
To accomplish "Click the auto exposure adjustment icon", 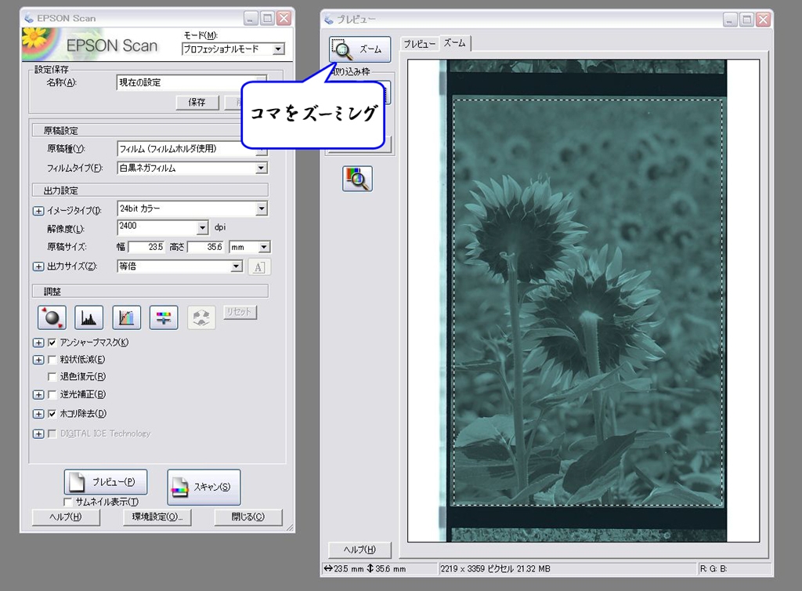I will coord(52,317).
